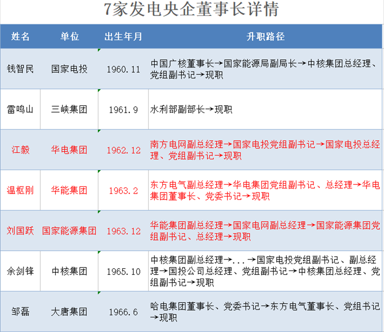This screenshot has height=332, width=384.
Task: Click the red name cell 刘国跃
Action: click(20, 231)
